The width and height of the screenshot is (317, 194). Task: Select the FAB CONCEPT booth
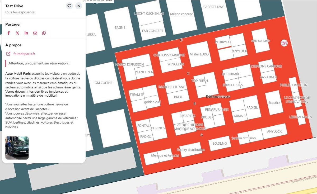(x=153, y=31)
